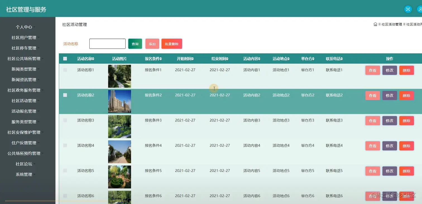Check the checkbox for 活动名称3 row
This screenshot has height=204, width=422.
65,120
